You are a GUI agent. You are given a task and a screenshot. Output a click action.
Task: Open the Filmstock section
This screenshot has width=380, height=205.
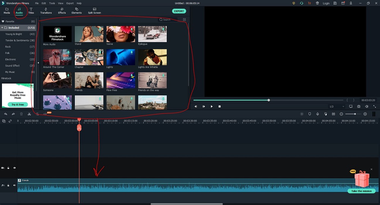6,79
